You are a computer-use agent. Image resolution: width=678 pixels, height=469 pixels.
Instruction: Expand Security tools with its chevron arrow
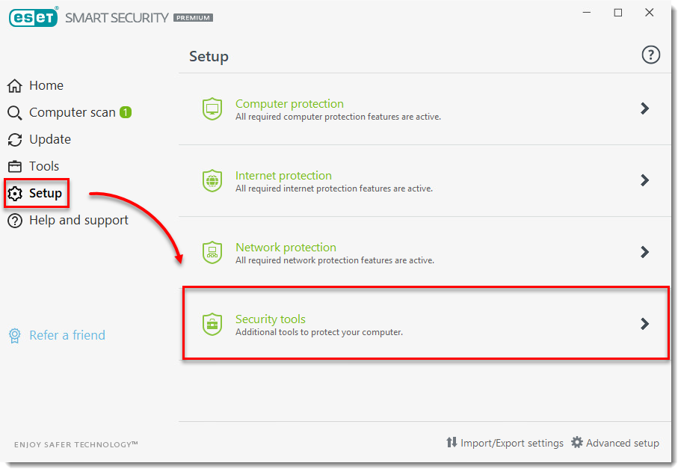[644, 324]
